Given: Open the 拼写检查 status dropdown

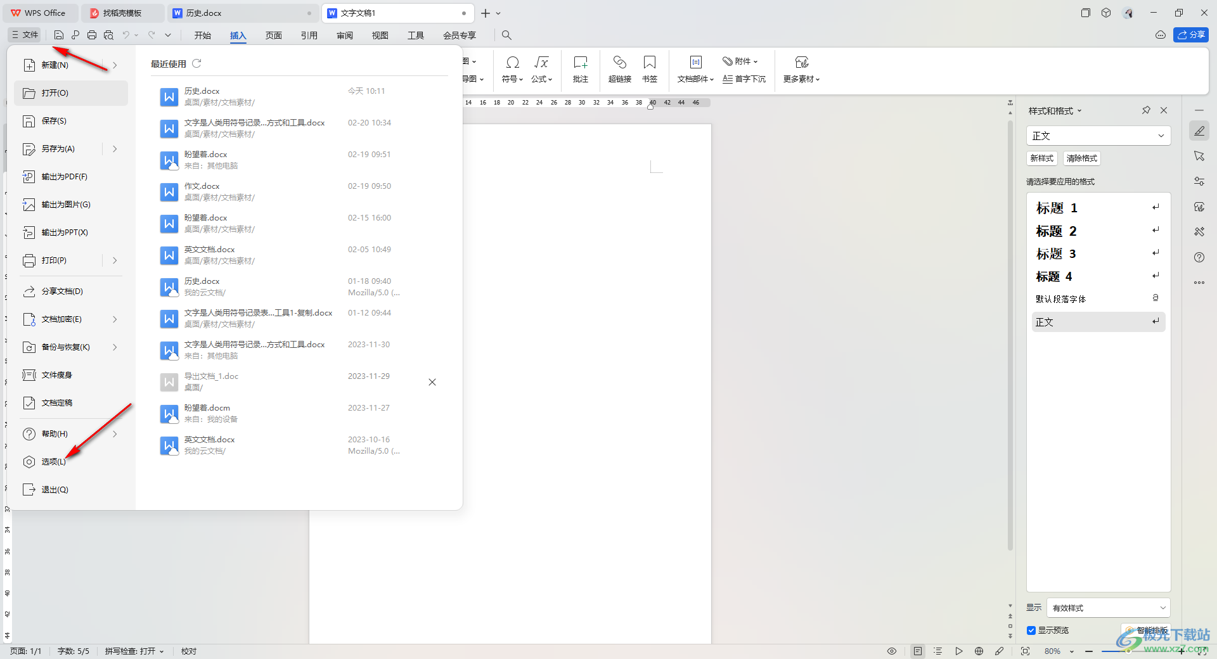Looking at the screenshot, I should (135, 651).
